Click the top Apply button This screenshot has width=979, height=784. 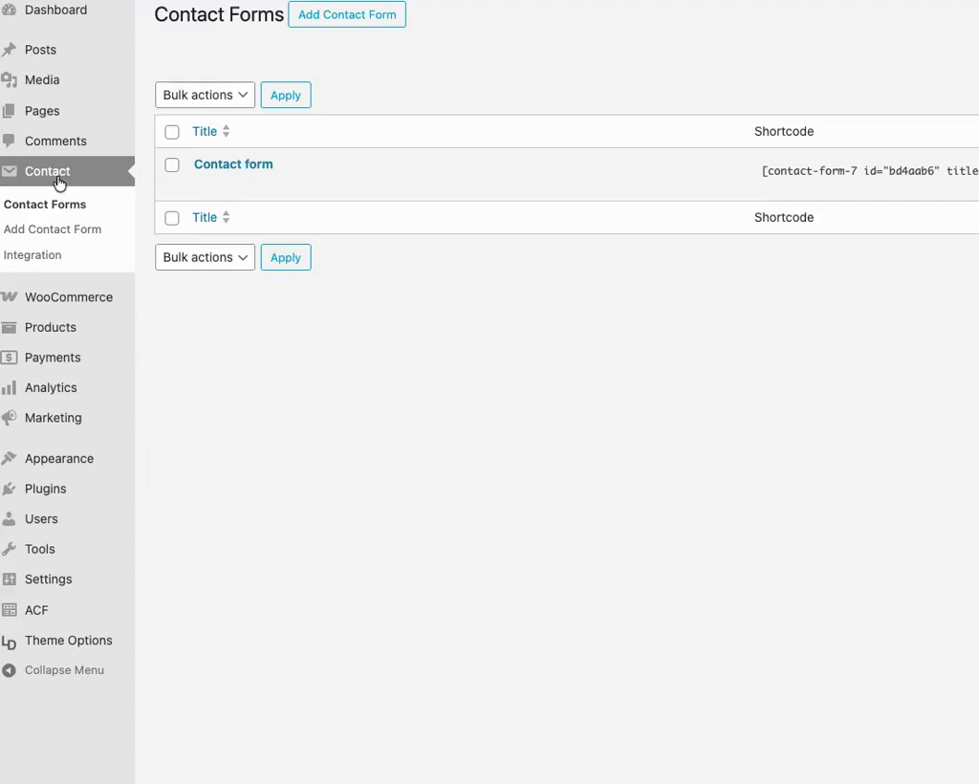point(286,96)
